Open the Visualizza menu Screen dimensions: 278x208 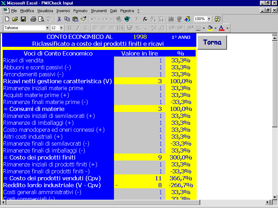45,11
